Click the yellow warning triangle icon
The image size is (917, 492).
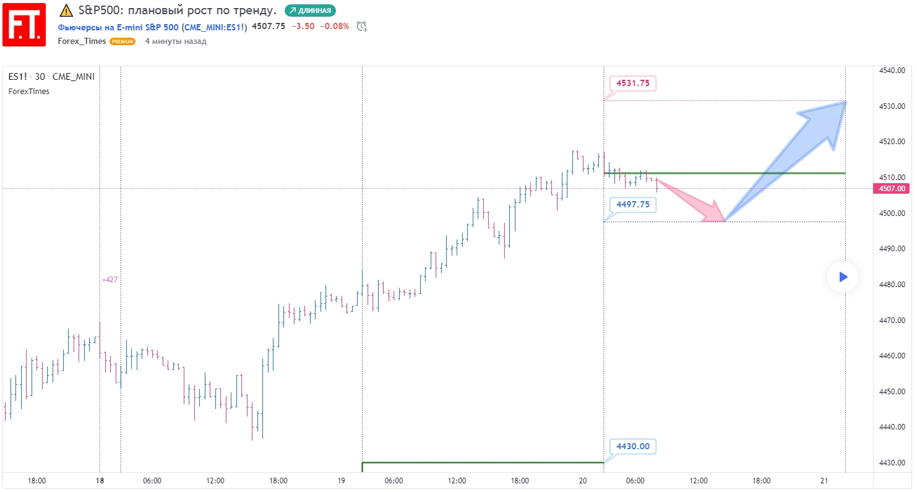coord(66,11)
